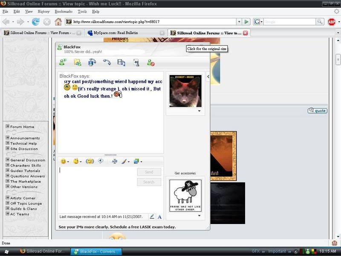Send a nudge using the nudge icon
The image size is (341, 256).
click(x=90, y=161)
